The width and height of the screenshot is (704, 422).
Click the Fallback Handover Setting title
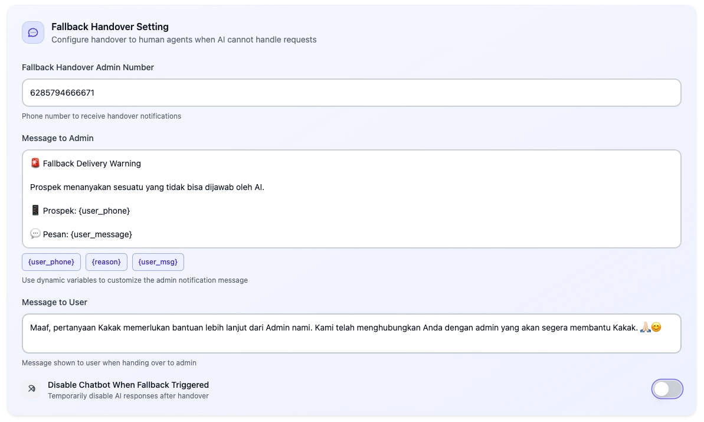(110, 27)
